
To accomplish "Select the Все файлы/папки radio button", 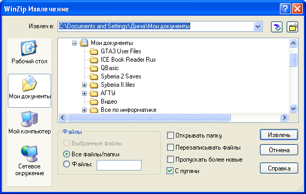I will [x=66, y=154].
